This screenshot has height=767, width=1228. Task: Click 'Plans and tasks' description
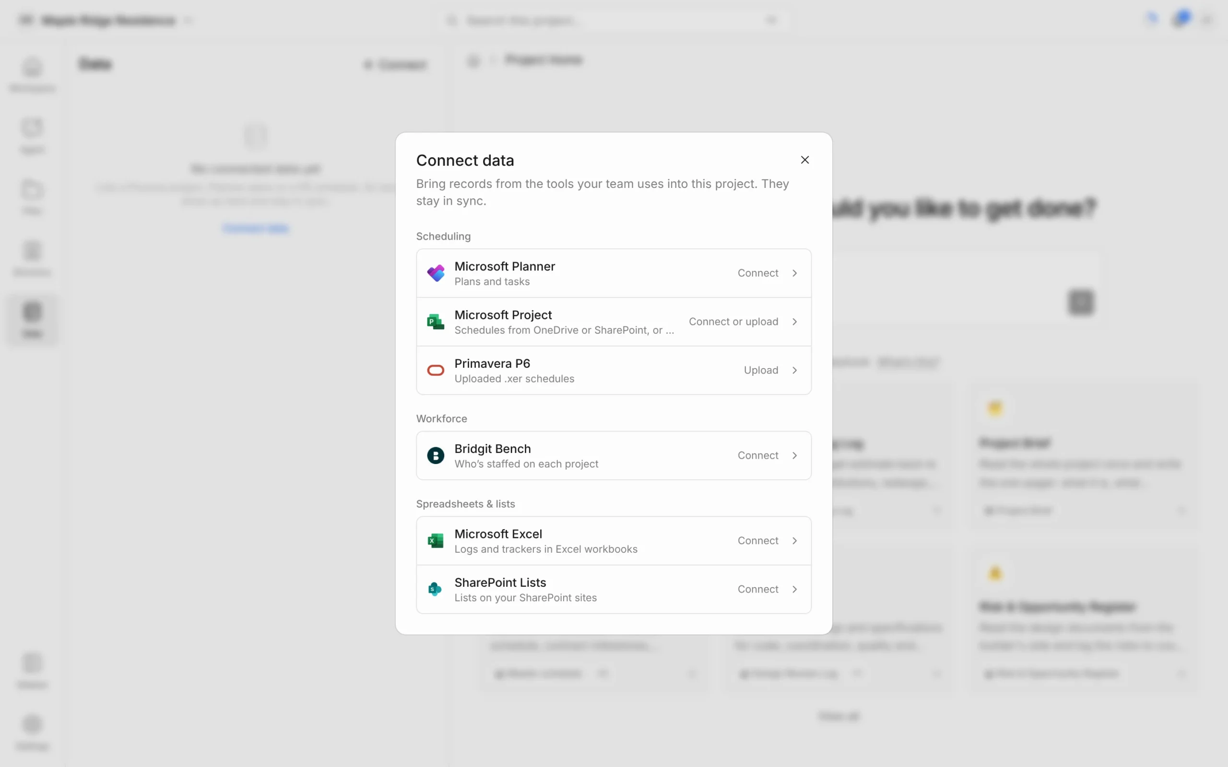point(492,281)
